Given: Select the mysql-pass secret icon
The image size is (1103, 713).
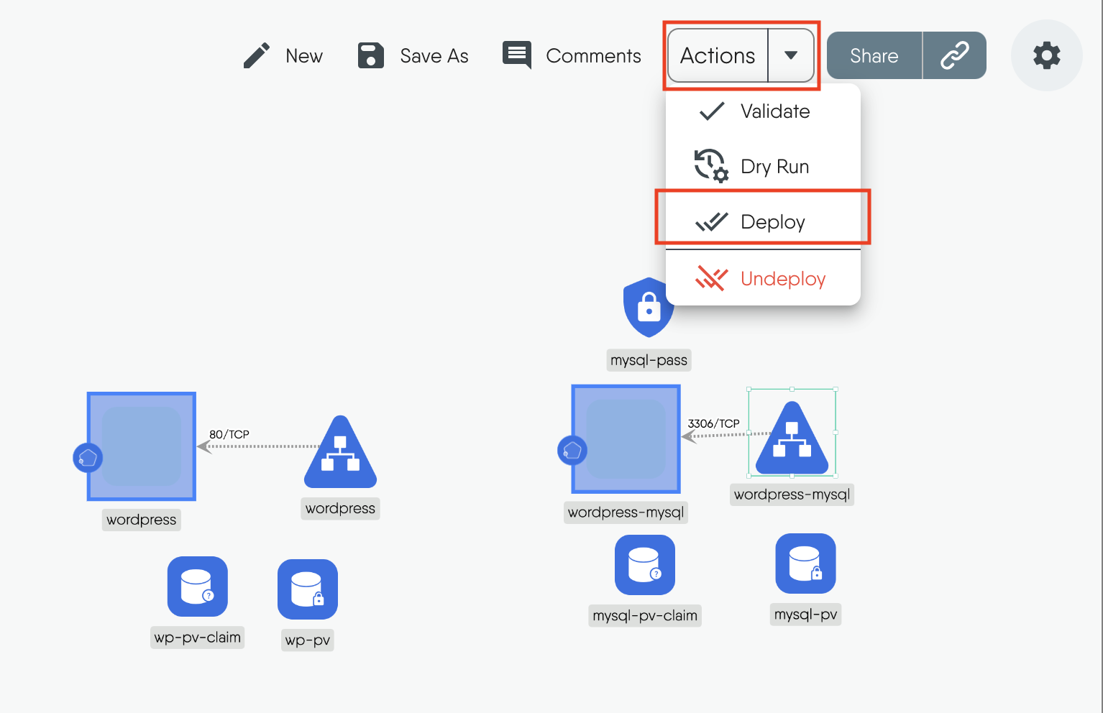Looking at the screenshot, I should point(648,308).
